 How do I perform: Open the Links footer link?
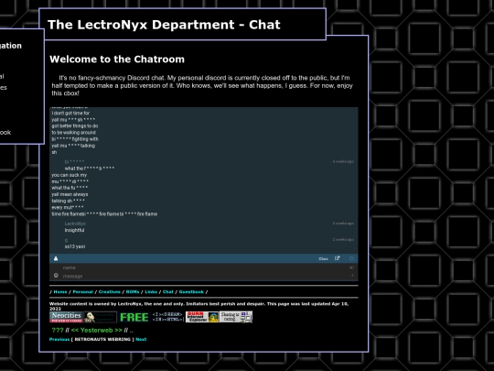(151, 292)
